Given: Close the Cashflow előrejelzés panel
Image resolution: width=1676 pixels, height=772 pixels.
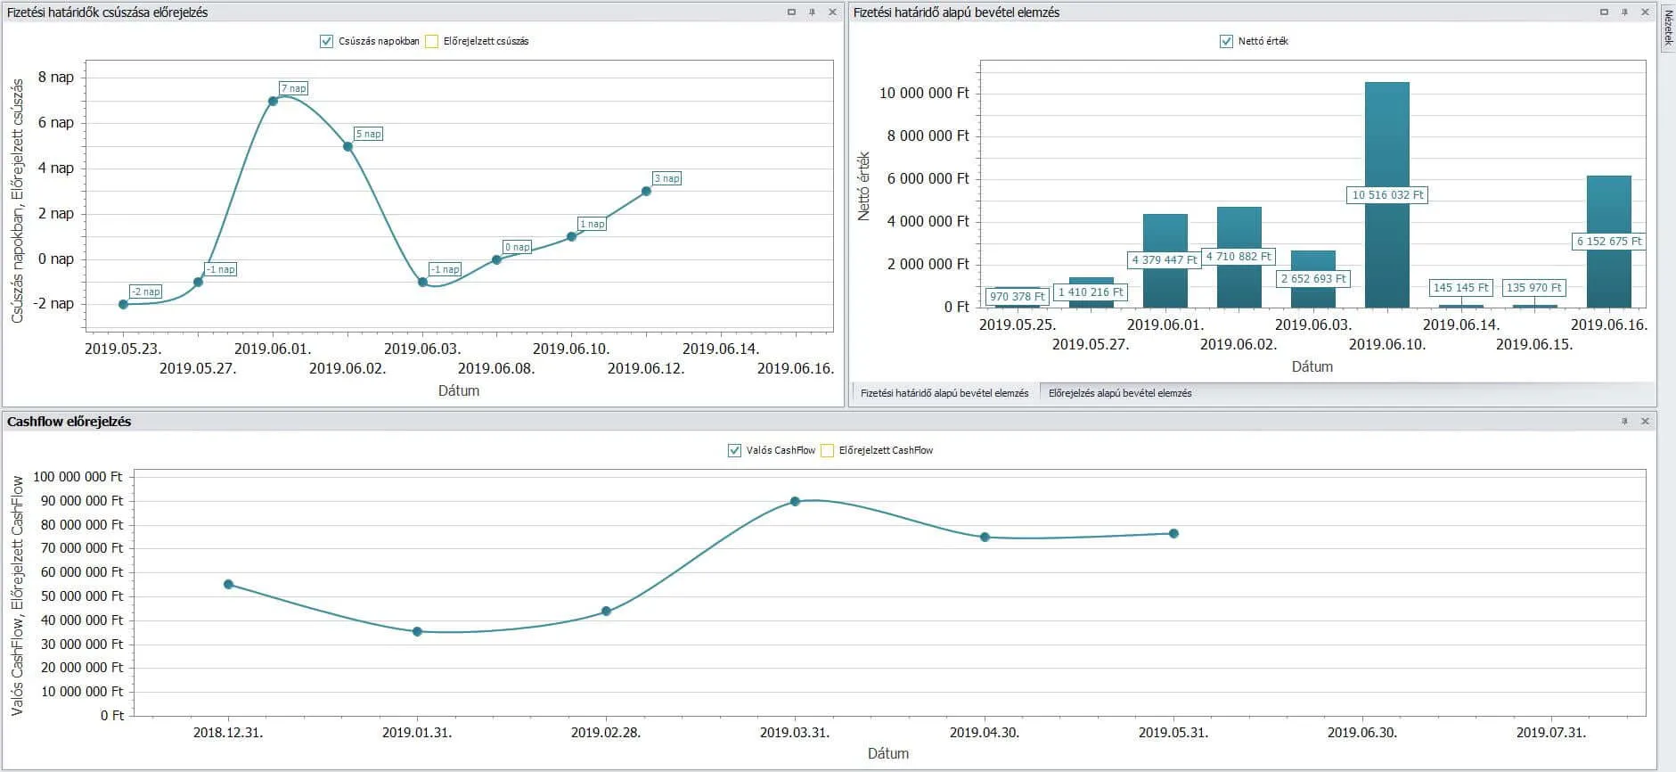Looking at the screenshot, I should (1645, 422).
